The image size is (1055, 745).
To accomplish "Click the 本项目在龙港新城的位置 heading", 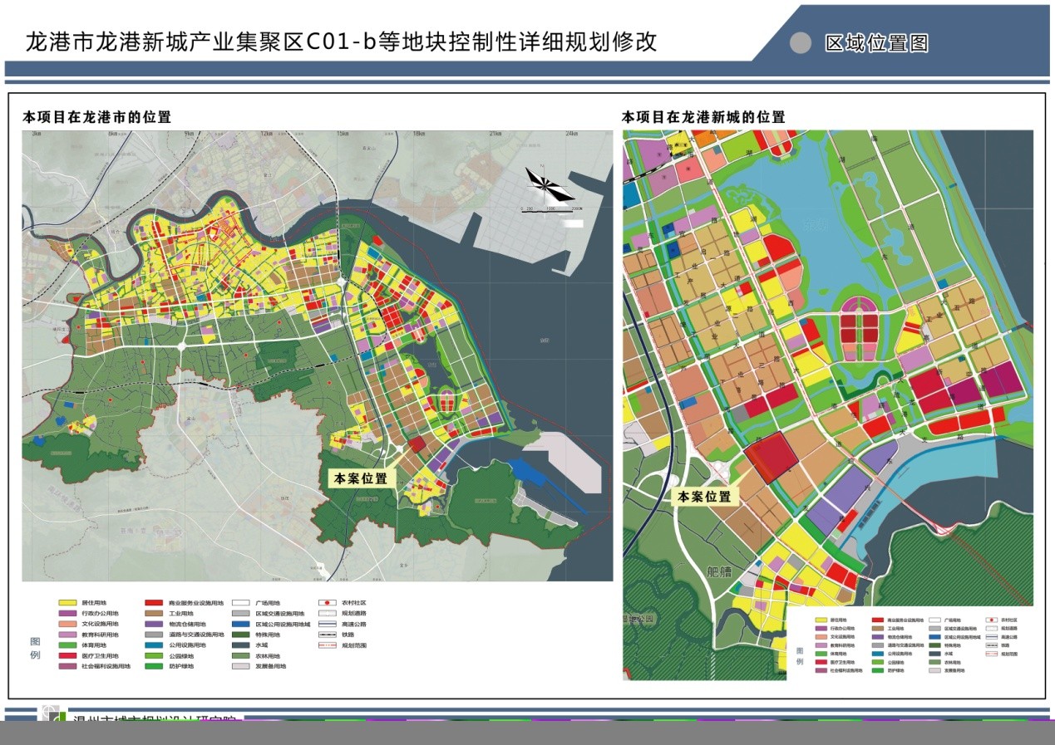I will [703, 117].
